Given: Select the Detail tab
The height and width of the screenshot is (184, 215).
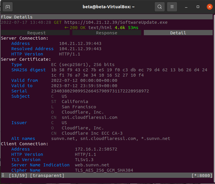Looking at the screenshot, I should tap(178, 33).
